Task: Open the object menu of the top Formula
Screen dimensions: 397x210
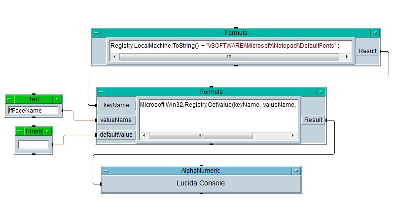Action: [96, 33]
